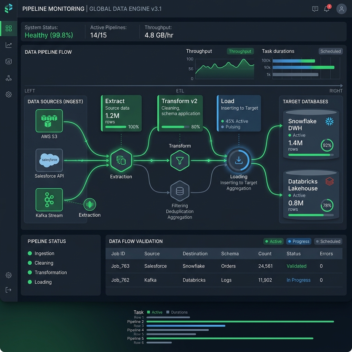Click the Filtering Deduplication database hexagon node

180,191
